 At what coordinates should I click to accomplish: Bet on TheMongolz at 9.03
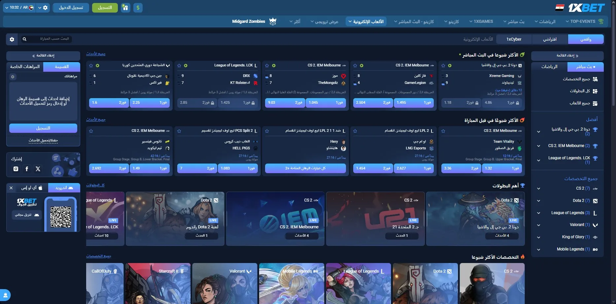tap(285, 103)
